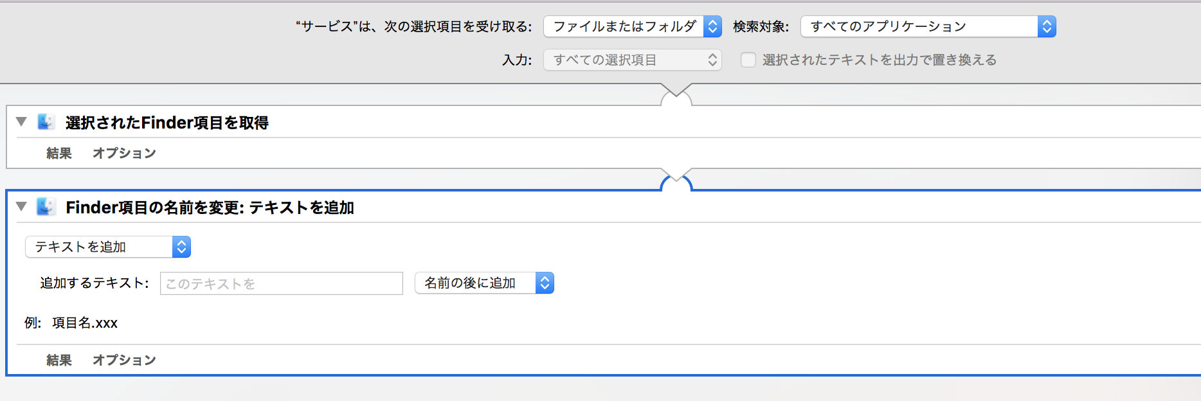Open the すべての選択項目 input dropdown
Viewport: 1201px width, 401px height.
coord(632,60)
